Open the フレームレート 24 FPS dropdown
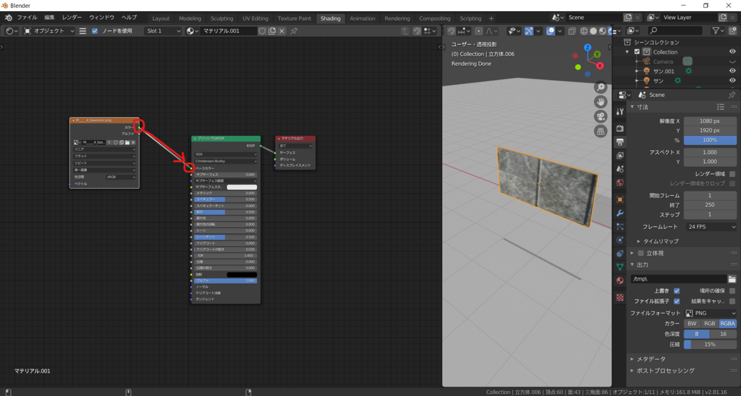 [x=710, y=226]
